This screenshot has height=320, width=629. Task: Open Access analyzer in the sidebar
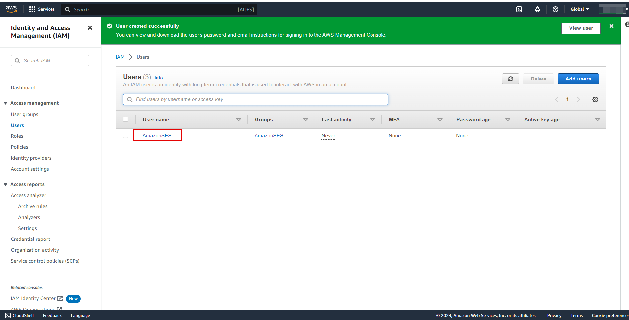(x=29, y=195)
